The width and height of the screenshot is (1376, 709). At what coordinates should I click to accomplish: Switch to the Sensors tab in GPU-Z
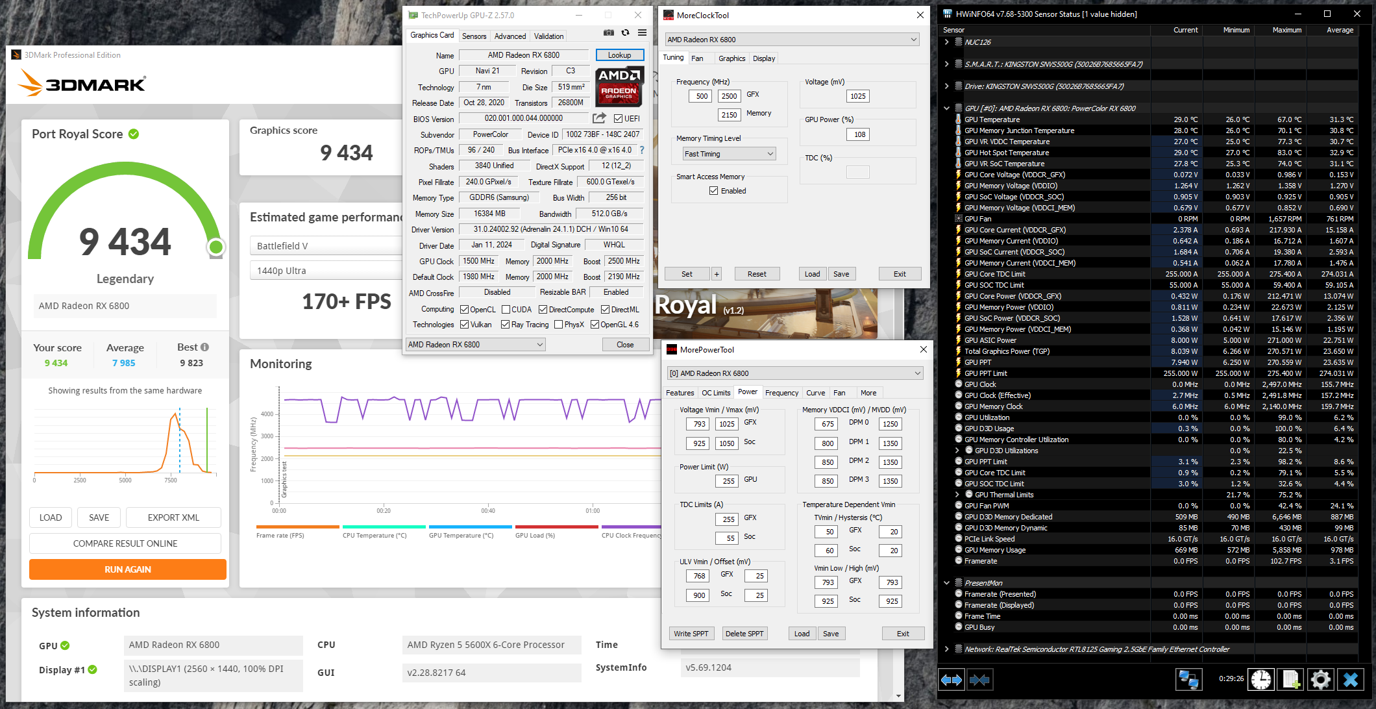tap(474, 36)
